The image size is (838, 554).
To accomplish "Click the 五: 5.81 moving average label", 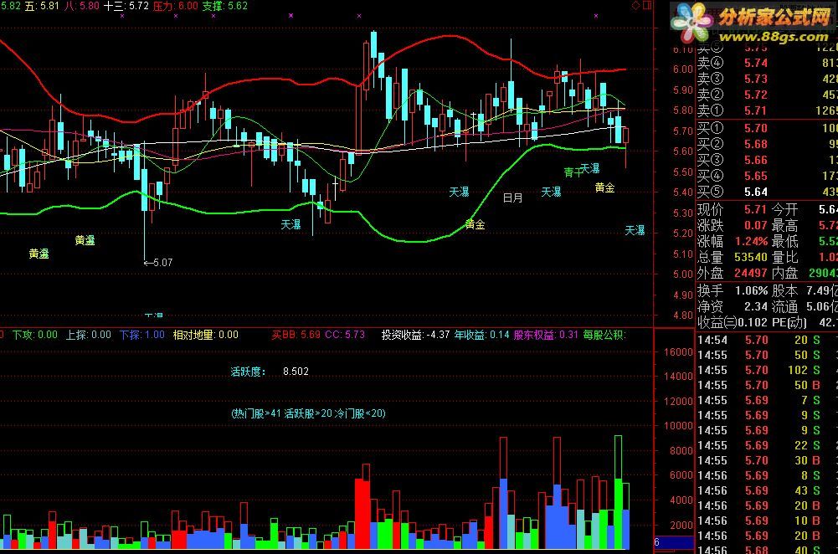I will [x=42, y=6].
